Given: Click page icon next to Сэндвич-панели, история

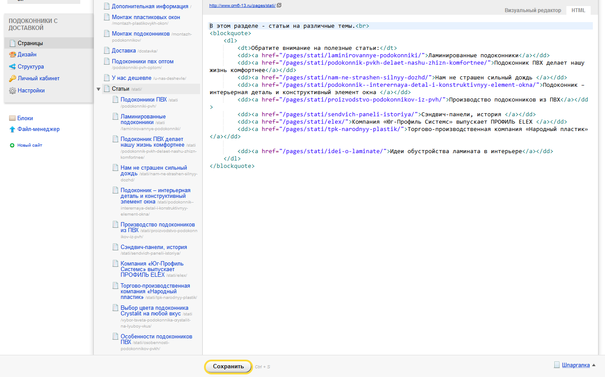Looking at the screenshot, I should coord(115,247).
